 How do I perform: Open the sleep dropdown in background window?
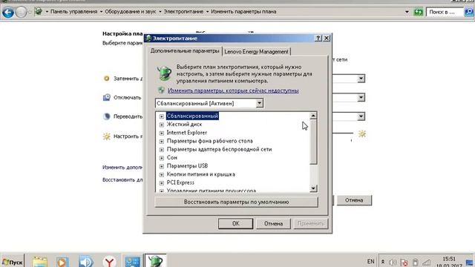(361, 116)
